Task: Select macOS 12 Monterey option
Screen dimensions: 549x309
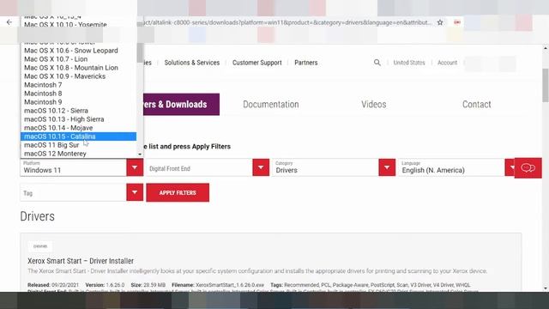Action: 78,154
